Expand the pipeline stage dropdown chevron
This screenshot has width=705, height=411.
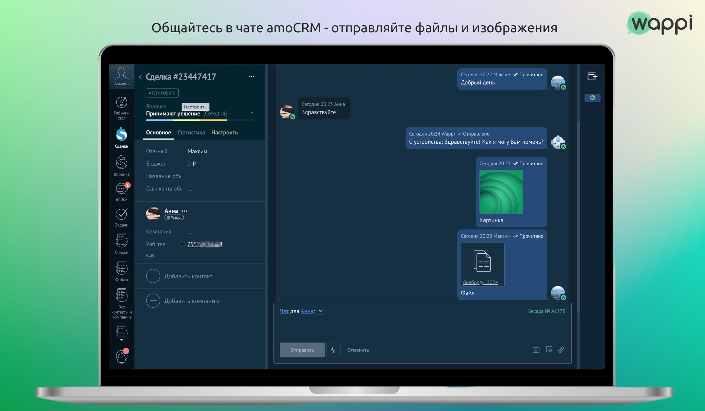coord(252,113)
